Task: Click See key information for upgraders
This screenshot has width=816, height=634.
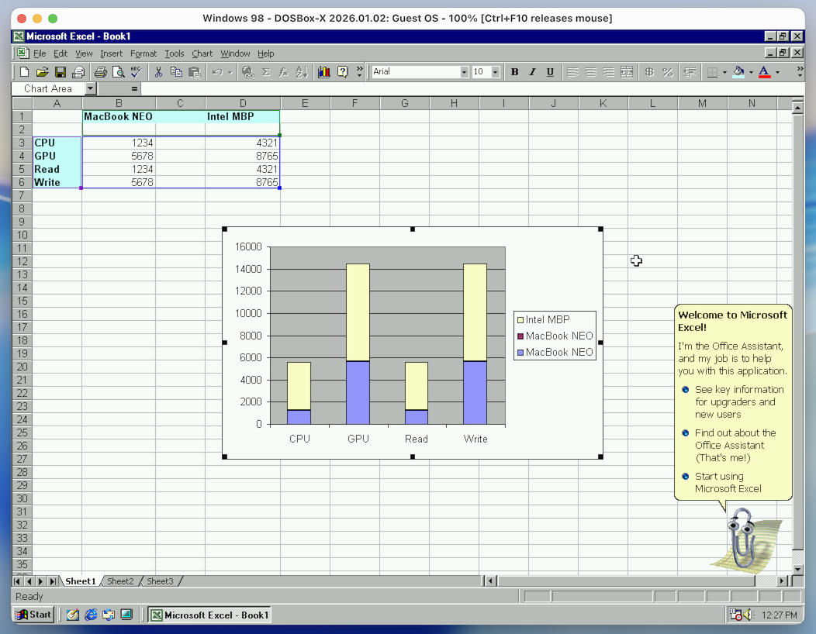Action: click(739, 402)
